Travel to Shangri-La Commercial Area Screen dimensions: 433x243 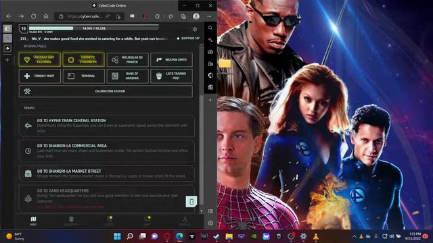click(x=107, y=151)
